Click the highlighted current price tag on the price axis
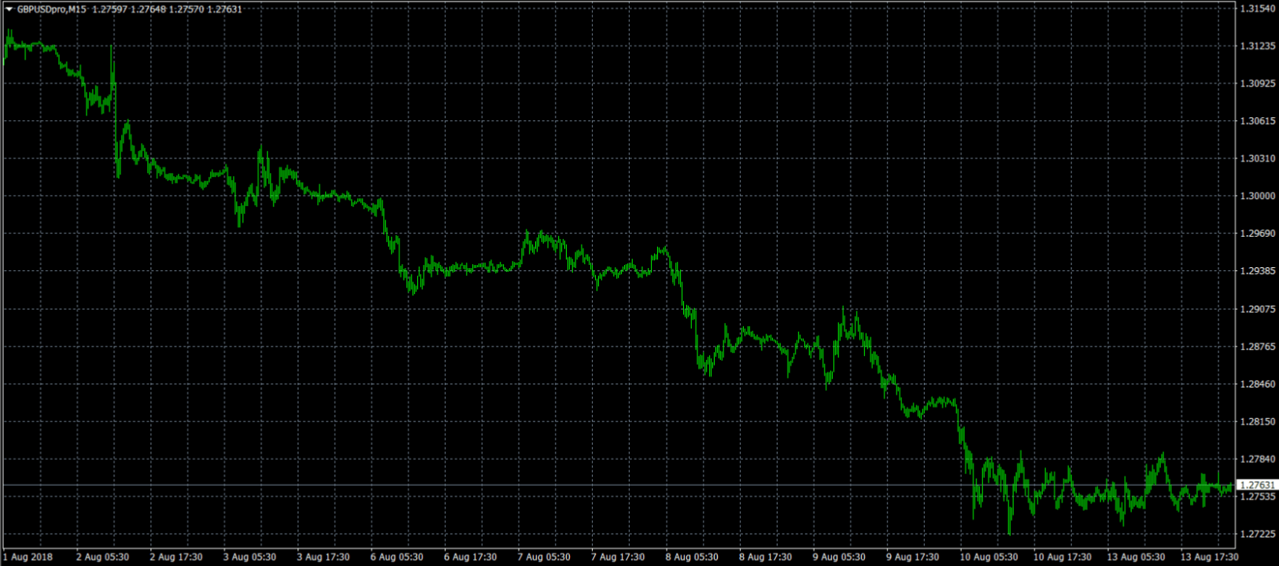 (x=1258, y=485)
